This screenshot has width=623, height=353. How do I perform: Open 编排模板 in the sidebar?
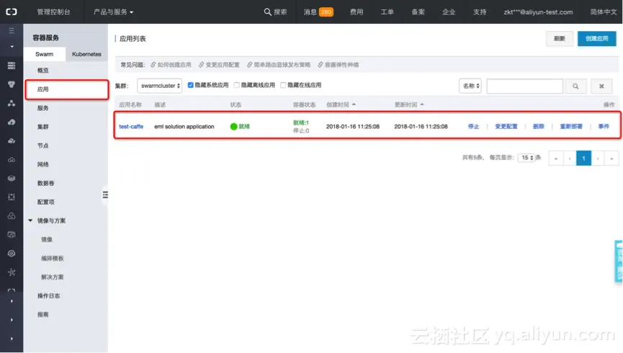pos(53,259)
